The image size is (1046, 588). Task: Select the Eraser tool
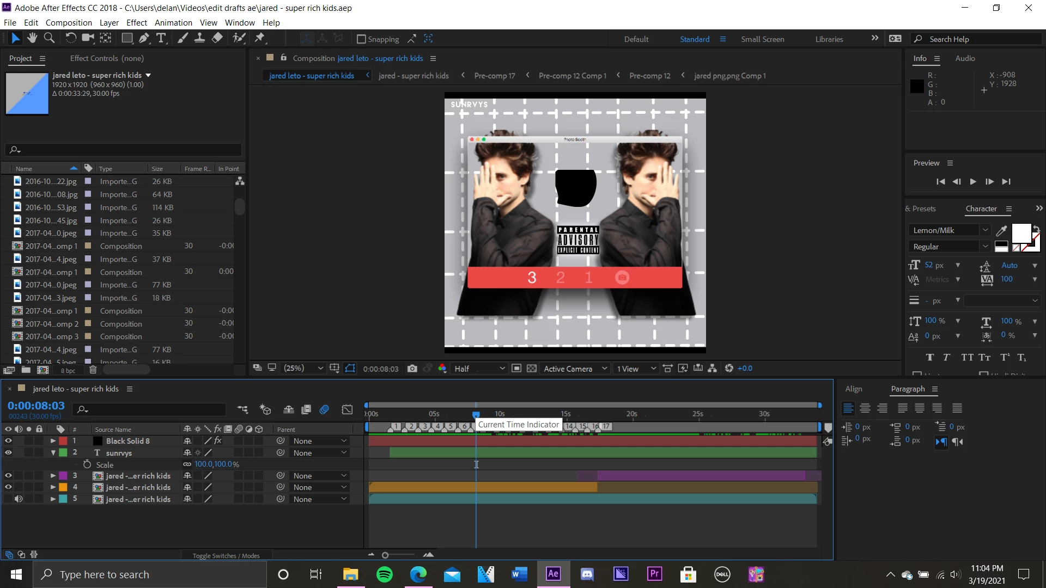click(217, 38)
